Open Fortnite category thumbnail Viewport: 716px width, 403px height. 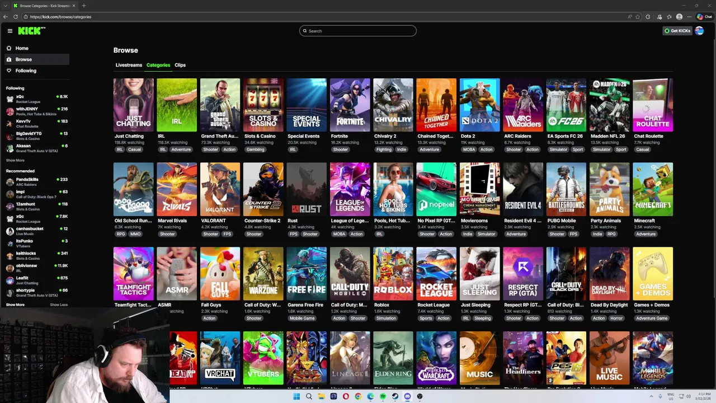350,105
